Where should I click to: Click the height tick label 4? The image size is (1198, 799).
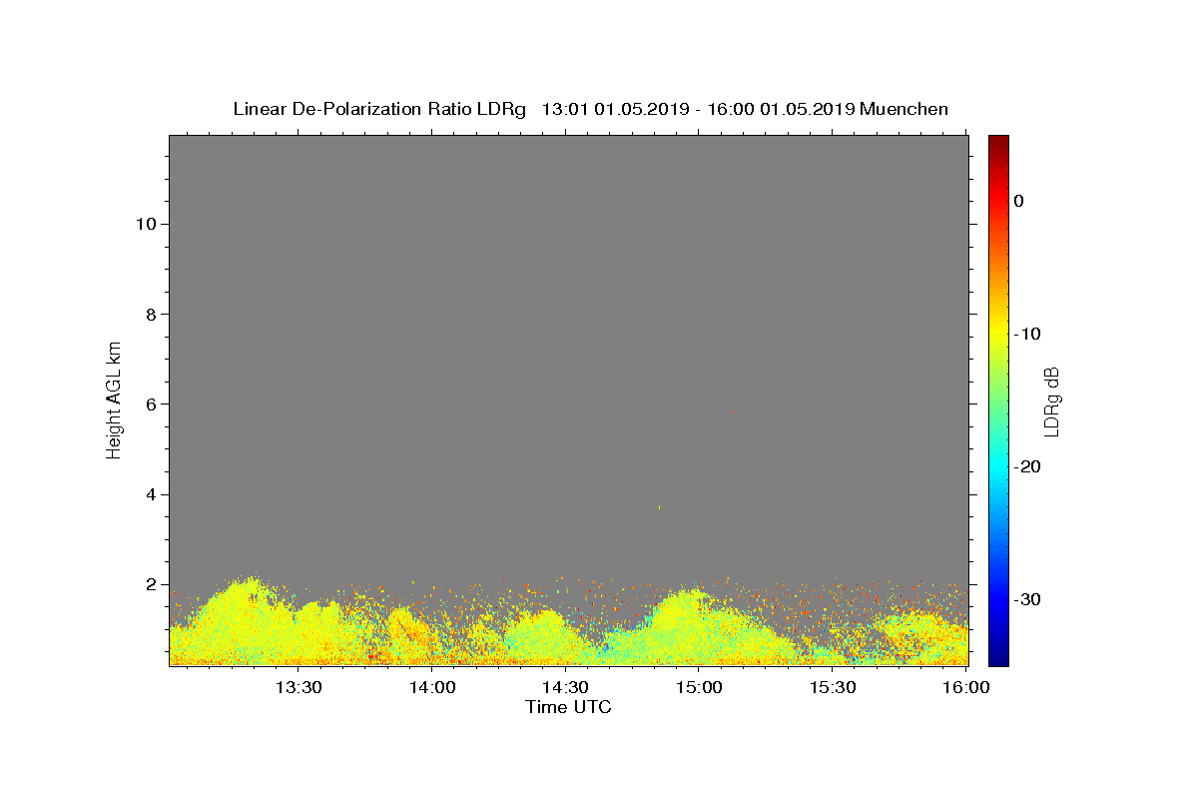click(x=151, y=494)
